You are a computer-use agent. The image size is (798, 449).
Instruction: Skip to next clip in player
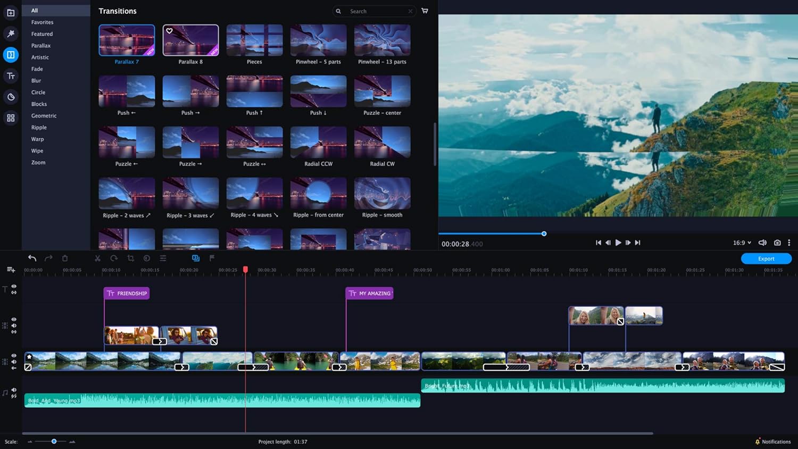pos(637,243)
